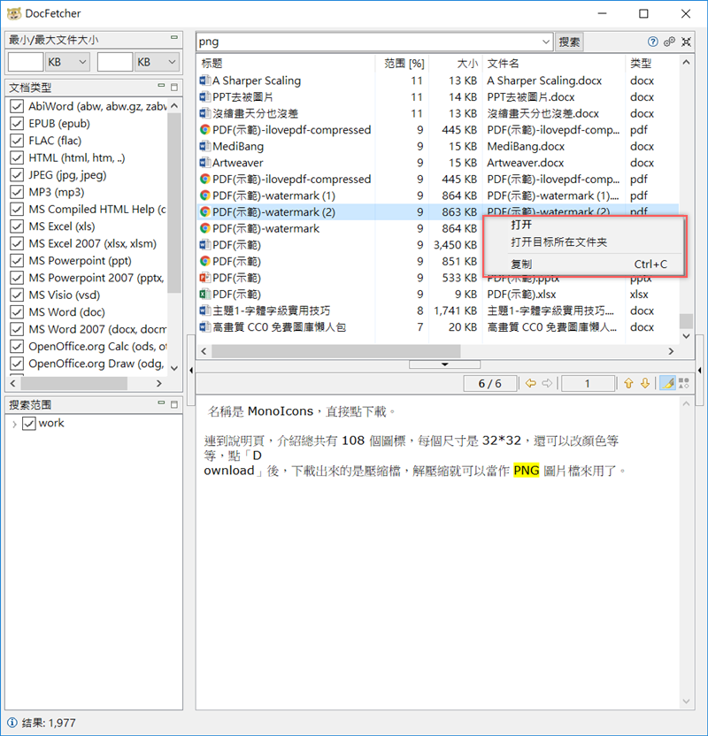This screenshot has height=736, width=708.
Task: Click the arrow on the window's right edge
Action: [699, 371]
